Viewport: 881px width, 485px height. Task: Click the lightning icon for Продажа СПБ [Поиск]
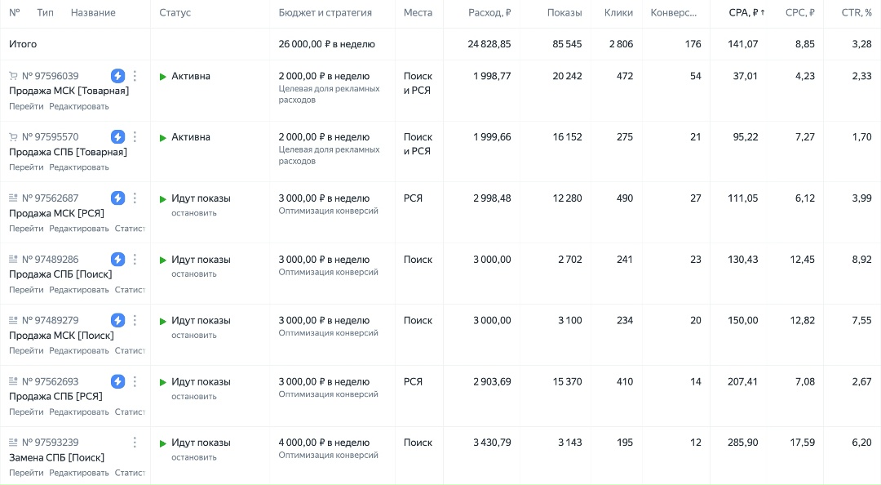pyautogui.click(x=117, y=260)
